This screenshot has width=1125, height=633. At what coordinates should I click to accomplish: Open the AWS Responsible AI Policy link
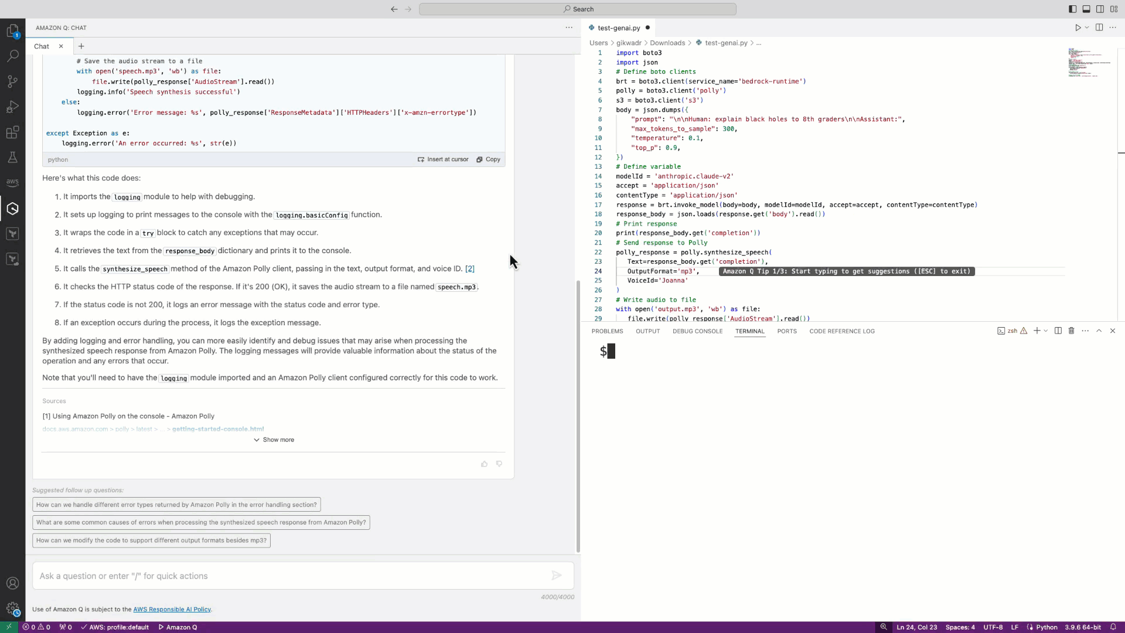click(172, 610)
